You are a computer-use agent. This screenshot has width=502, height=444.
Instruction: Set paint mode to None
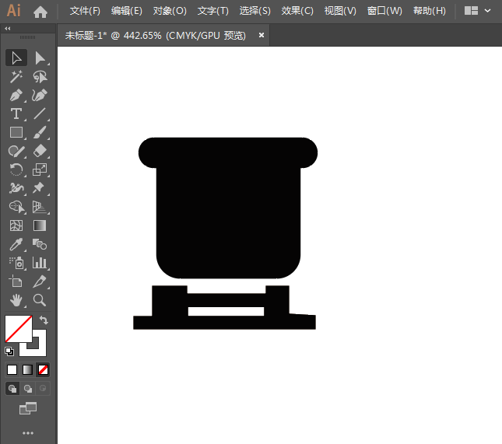[43, 369]
